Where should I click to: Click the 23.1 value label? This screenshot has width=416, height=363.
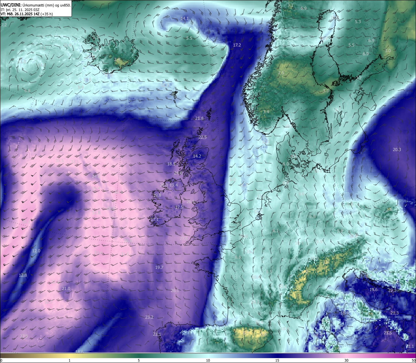tap(157, 334)
